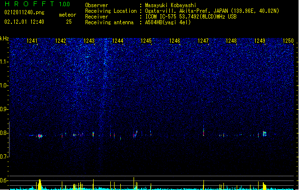Click the 'Observer' label

click(96, 5)
